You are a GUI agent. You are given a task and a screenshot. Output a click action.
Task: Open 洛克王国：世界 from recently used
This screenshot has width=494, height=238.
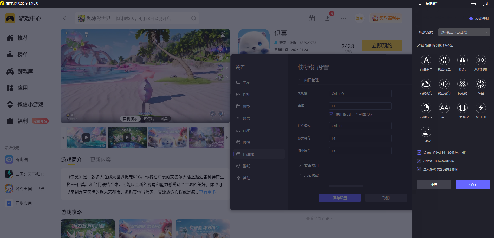(25, 189)
